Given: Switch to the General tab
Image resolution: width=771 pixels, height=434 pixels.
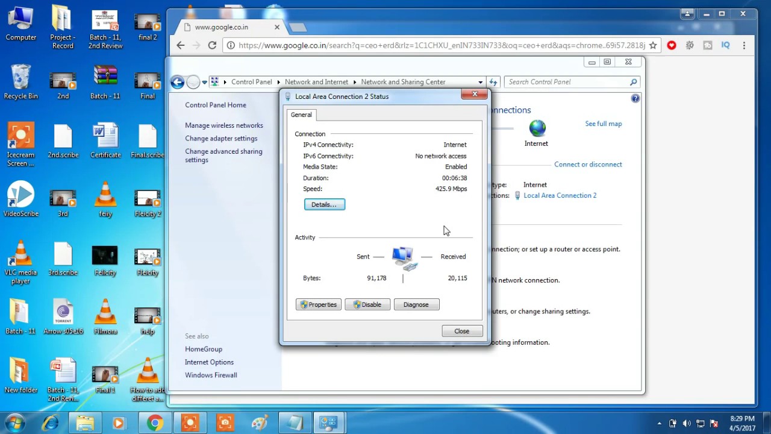Looking at the screenshot, I should click(301, 115).
